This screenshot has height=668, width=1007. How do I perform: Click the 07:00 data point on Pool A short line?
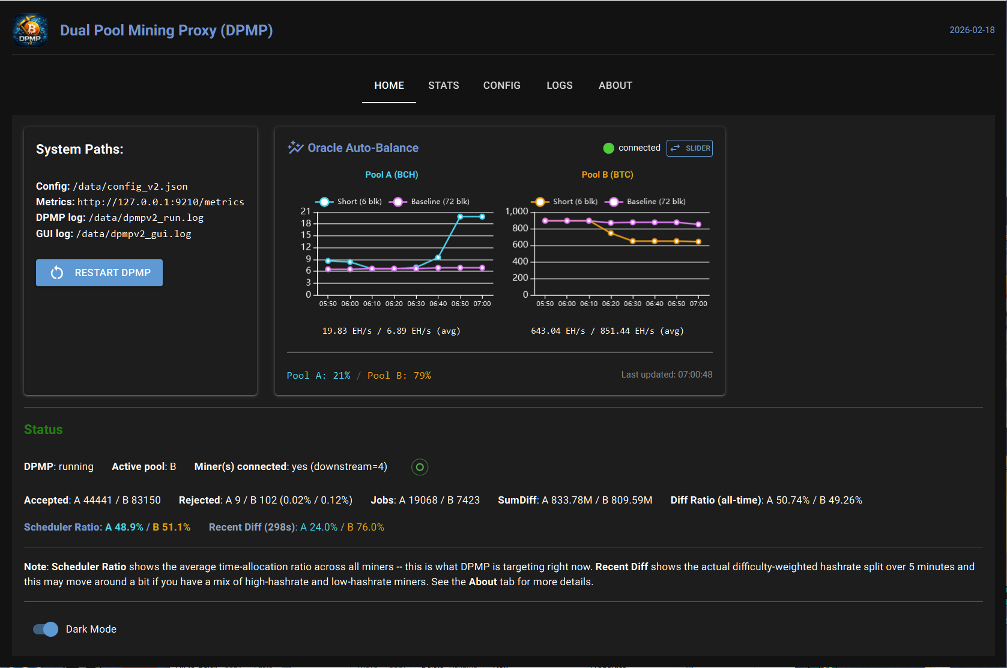482,217
